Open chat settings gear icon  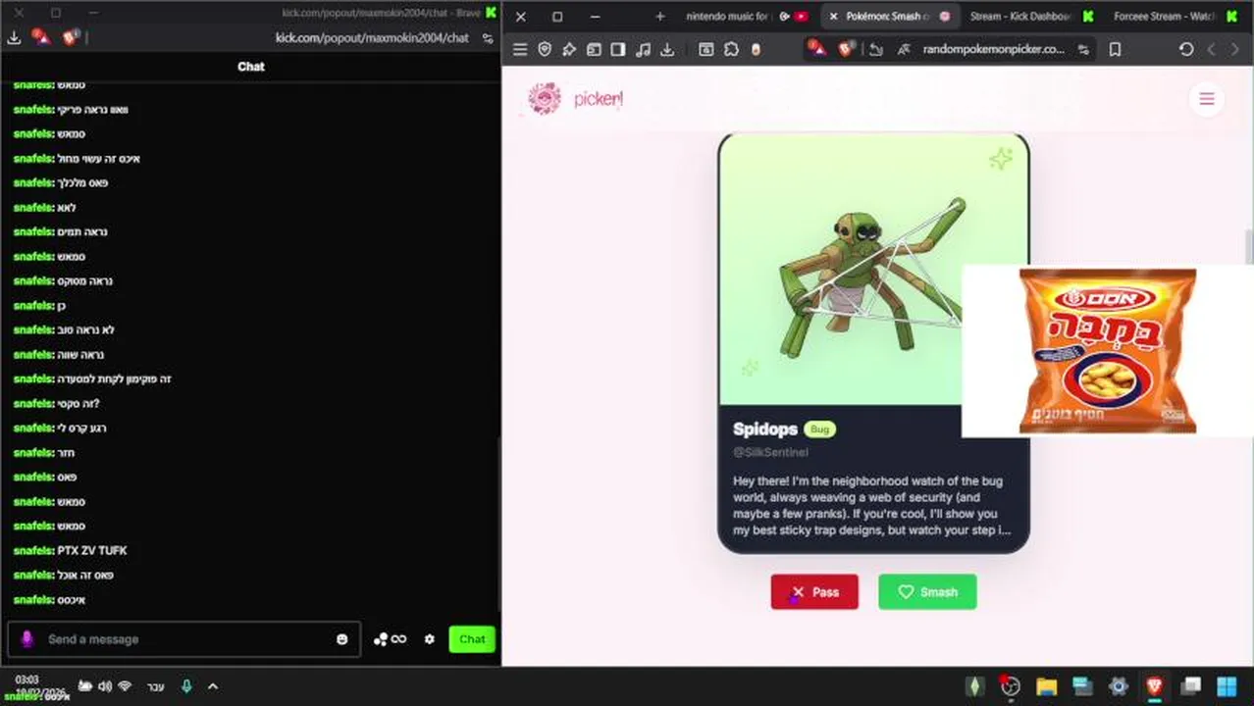[429, 639]
